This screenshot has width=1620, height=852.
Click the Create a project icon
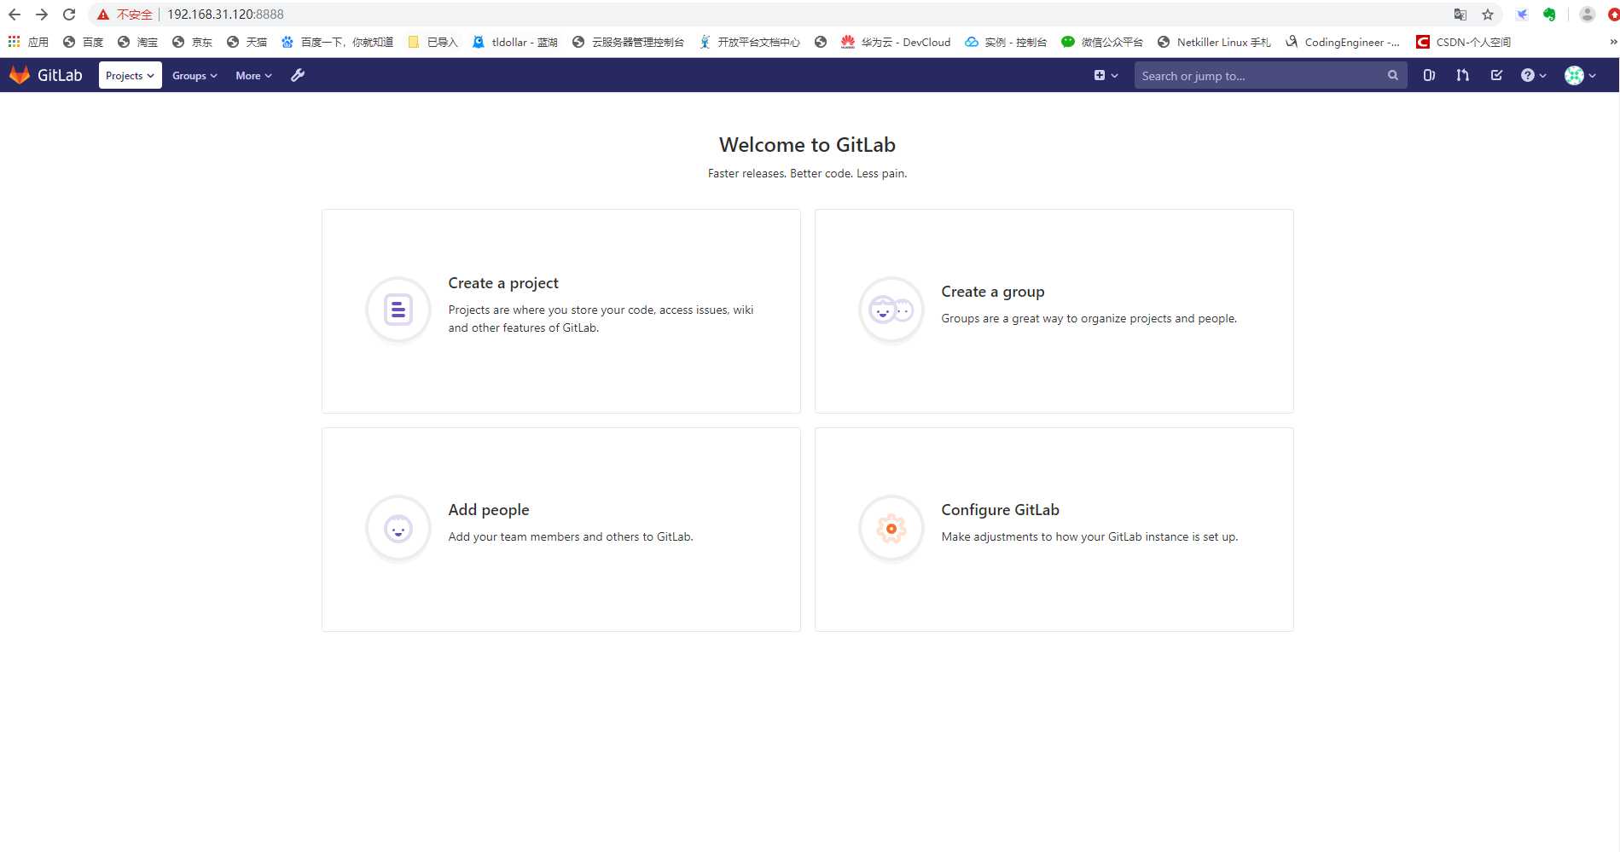(x=398, y=310)
